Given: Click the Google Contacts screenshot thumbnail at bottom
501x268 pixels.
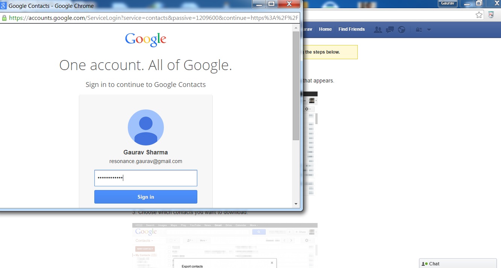Looking at the screenshot, I should [225, 246].
